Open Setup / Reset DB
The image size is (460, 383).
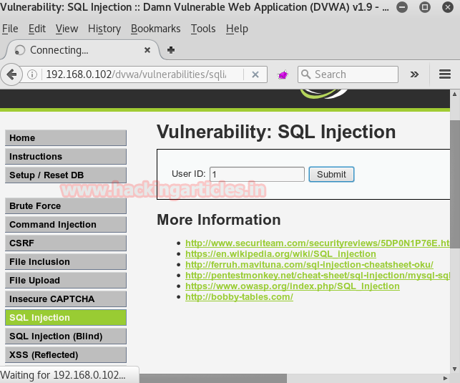point(66,175)
